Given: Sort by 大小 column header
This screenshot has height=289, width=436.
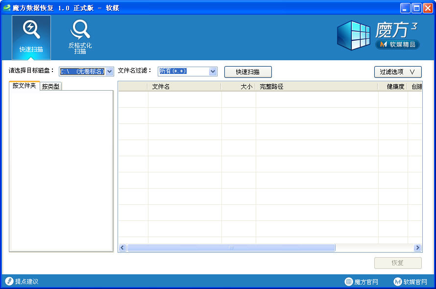Looking at the screenshot, I should (x=238, y=87).
